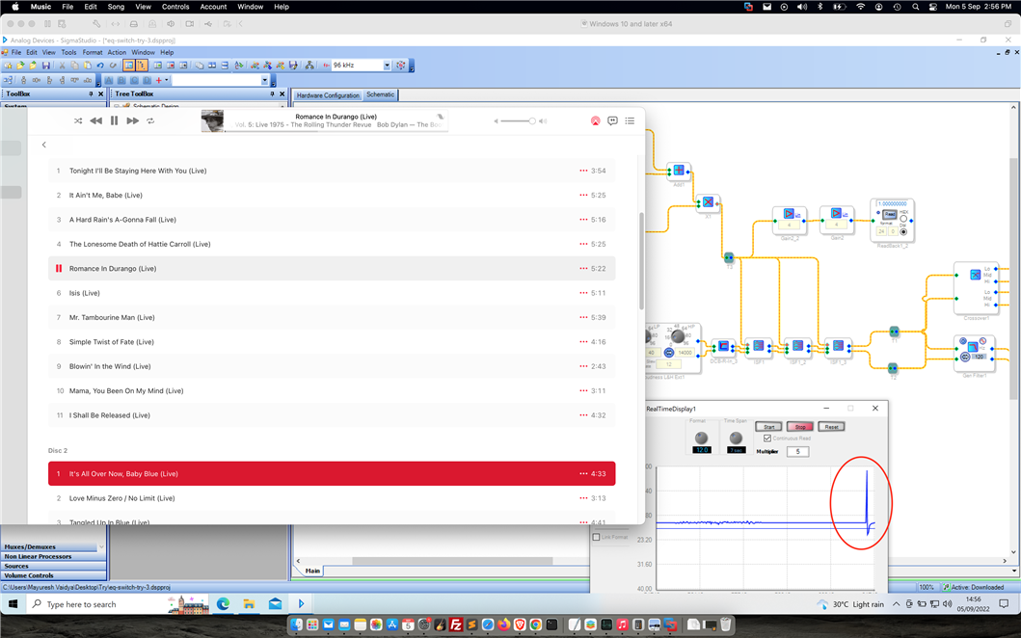Click the settings icon after the sample rate box
Image resolution: width=1021 pixels, height=638 pixels.
(x=400, y=66)
